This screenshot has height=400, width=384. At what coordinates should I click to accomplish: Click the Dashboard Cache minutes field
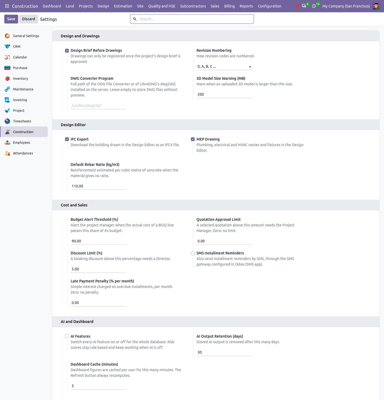click(99, 386)
